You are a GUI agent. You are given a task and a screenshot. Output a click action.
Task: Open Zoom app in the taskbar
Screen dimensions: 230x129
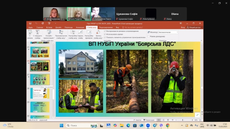coord(148,125)
